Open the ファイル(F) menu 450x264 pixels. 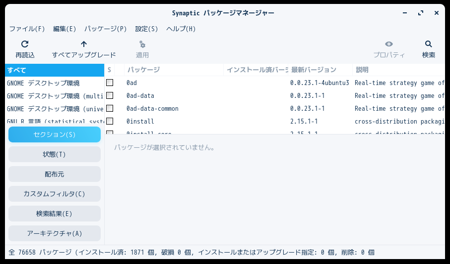click(27, 29)
